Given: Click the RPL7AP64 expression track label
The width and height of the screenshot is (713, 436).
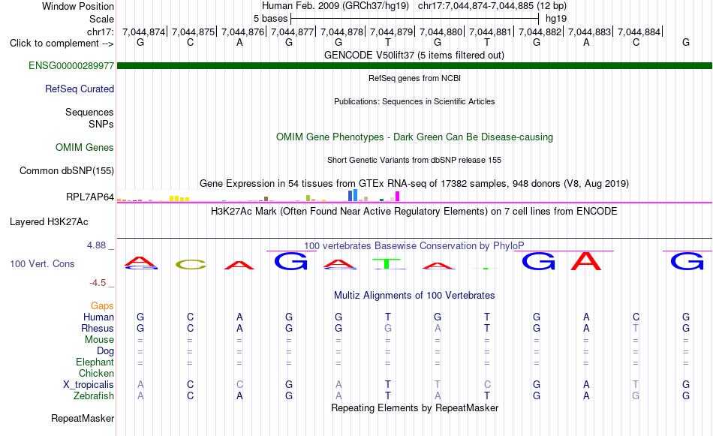Looking at the screenshot, I should 89,197.
